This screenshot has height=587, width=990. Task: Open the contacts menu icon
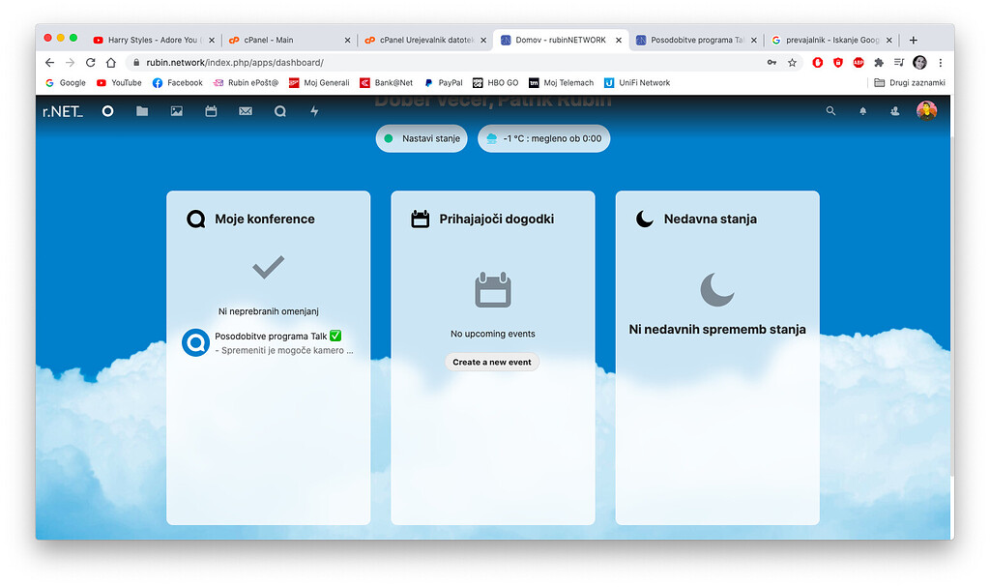pos(894,111)
